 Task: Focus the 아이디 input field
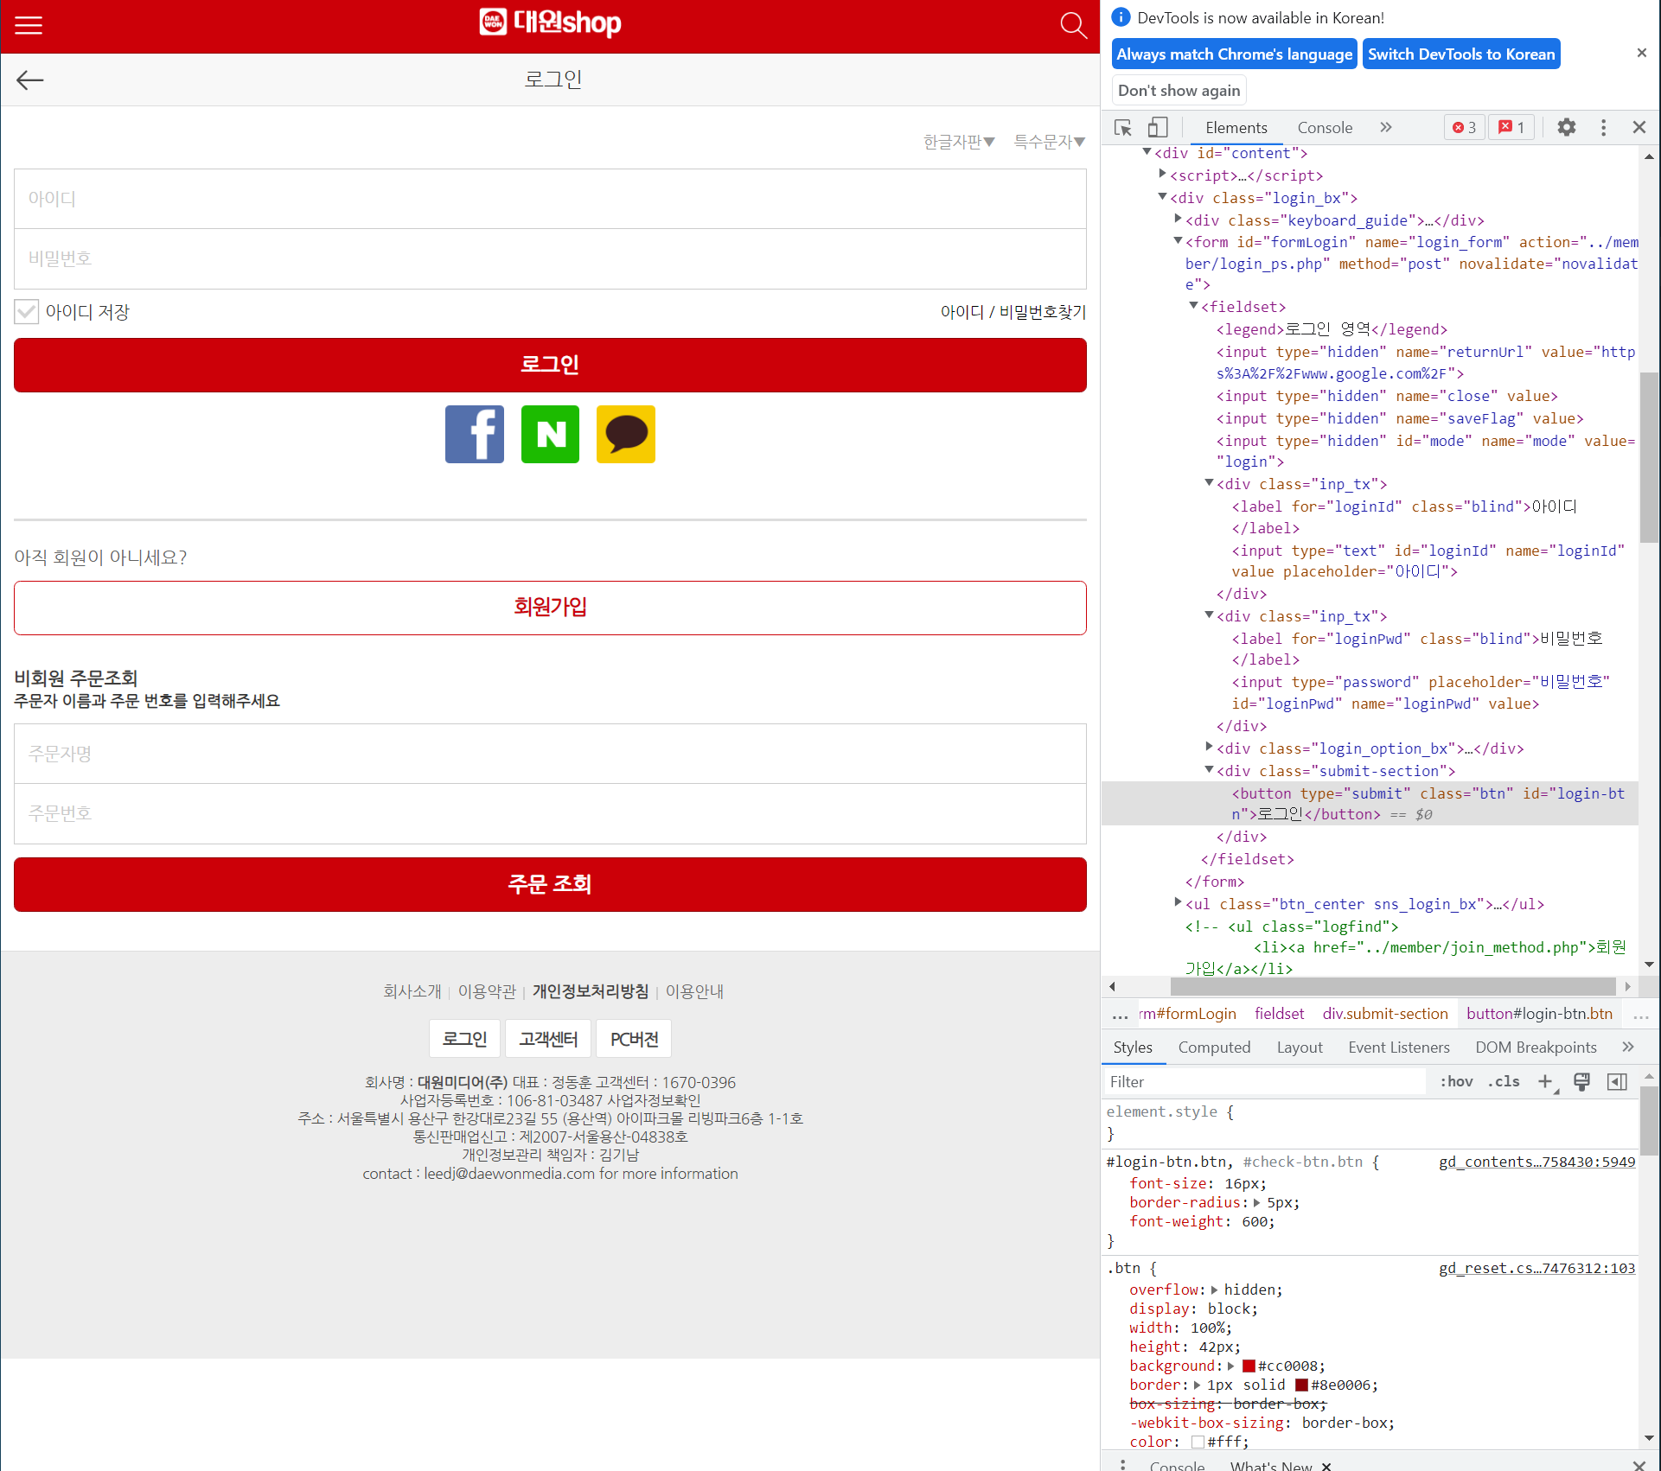pos(550,199)
